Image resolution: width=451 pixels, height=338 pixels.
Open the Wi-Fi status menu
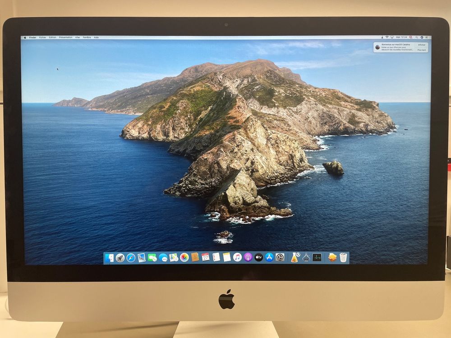[x=387, y=37]
